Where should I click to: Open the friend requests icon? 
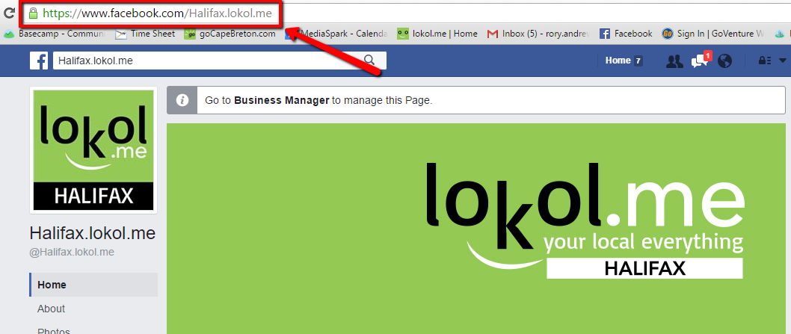point(674,61)
